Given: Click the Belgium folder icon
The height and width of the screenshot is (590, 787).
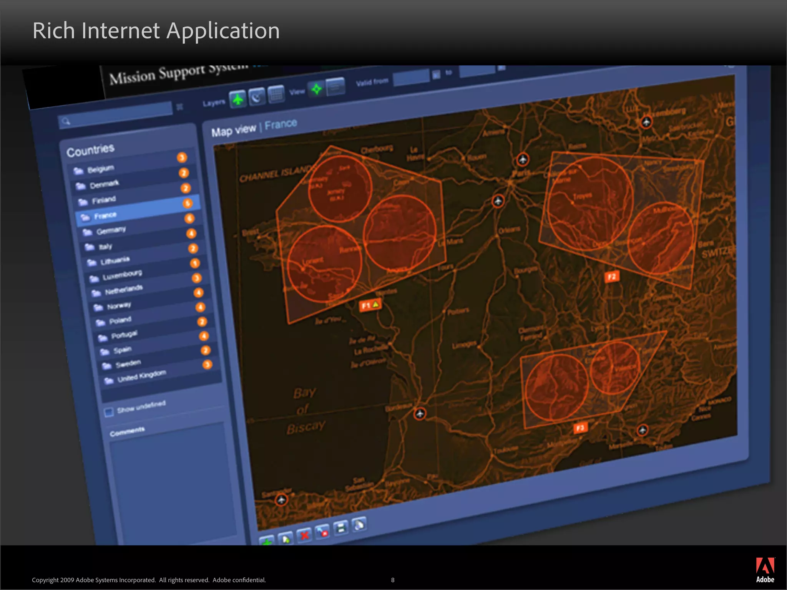Looking at the screenshot, I should click(79, 171).
